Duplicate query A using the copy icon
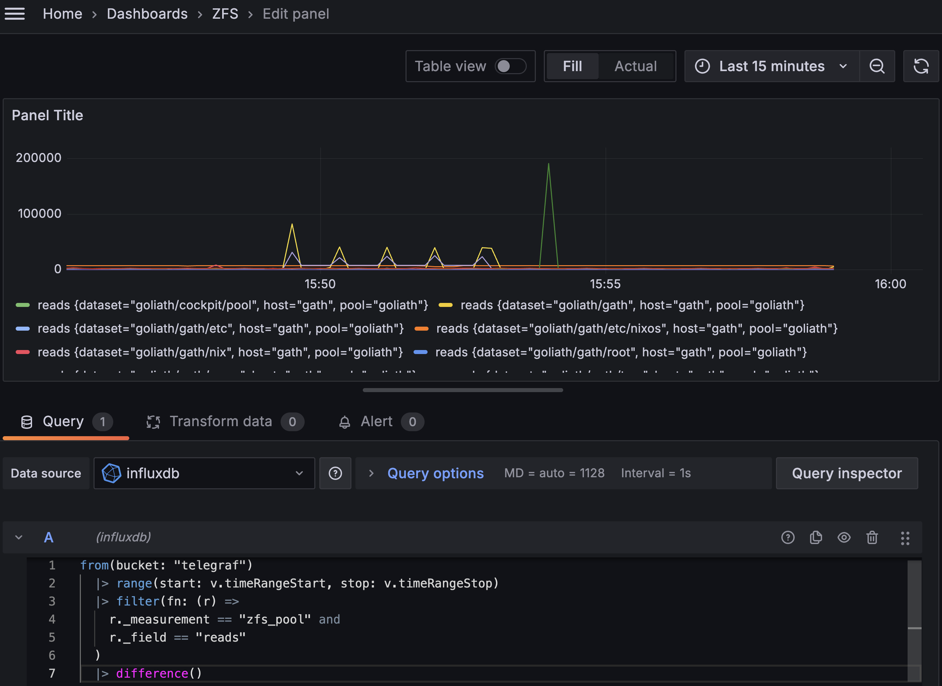This screenshot has height=686, width=942. [x=816, y=537]
